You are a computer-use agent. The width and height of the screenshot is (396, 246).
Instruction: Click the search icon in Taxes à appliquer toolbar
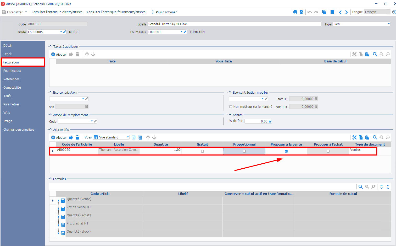pyautogui.click(x=375, y=54)
